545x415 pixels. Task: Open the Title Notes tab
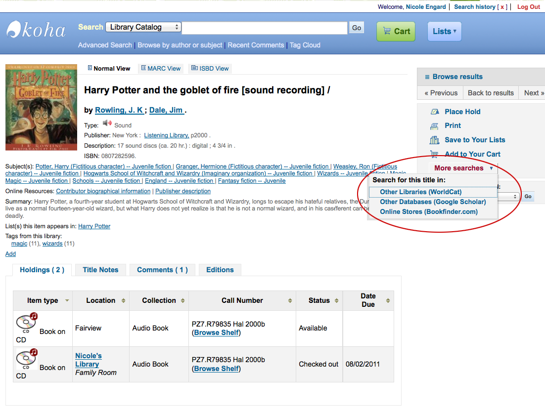pos(100,270)
